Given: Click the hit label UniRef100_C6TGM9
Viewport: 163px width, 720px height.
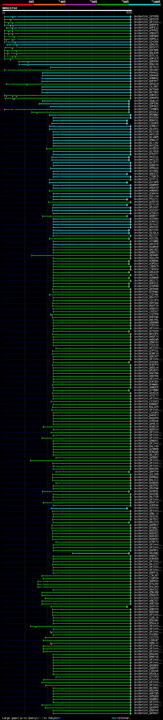Looking at the screenshot, I should coord(146,17).
